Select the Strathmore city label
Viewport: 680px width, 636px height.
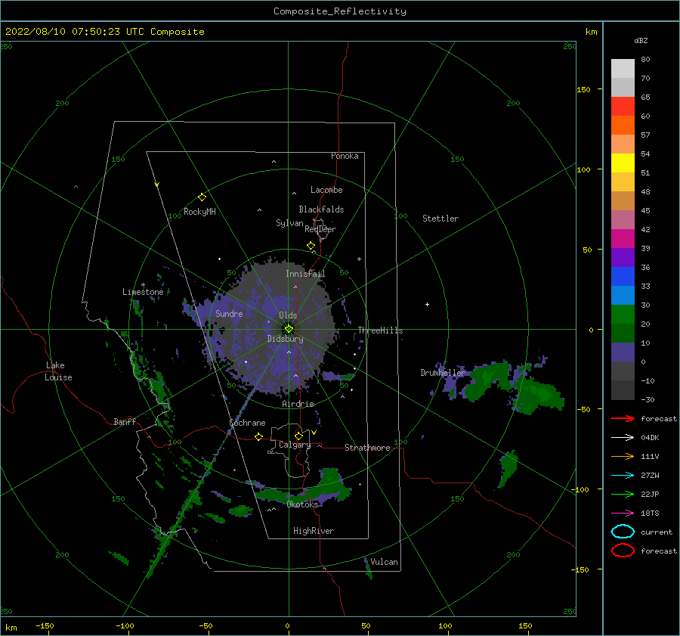coord(367,448)
